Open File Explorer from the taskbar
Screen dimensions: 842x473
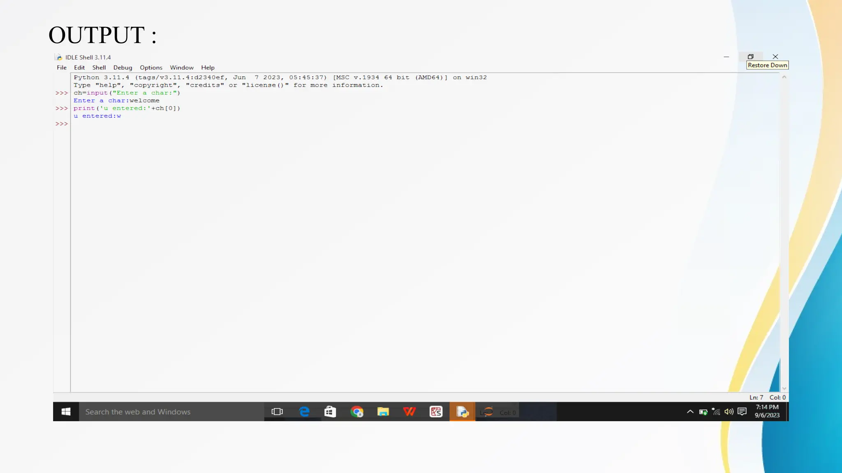point(383,412)
